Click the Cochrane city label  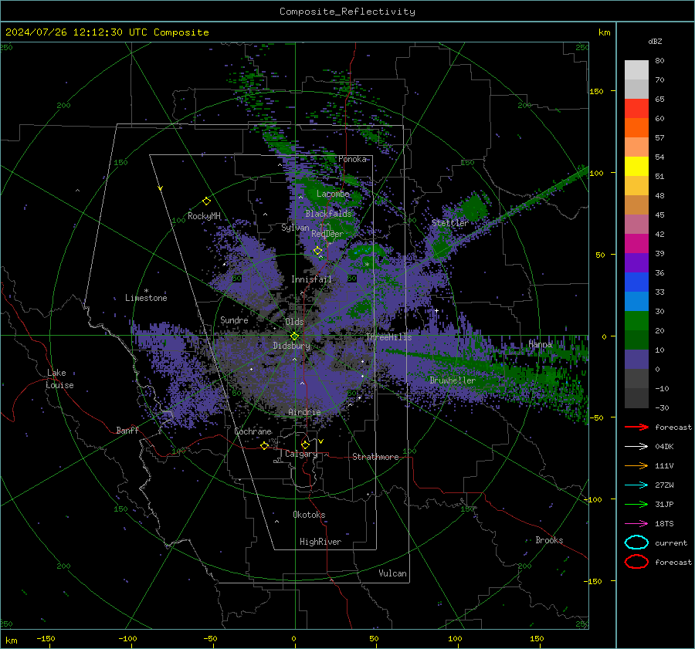pyautogui.click(x=253, y=431)
